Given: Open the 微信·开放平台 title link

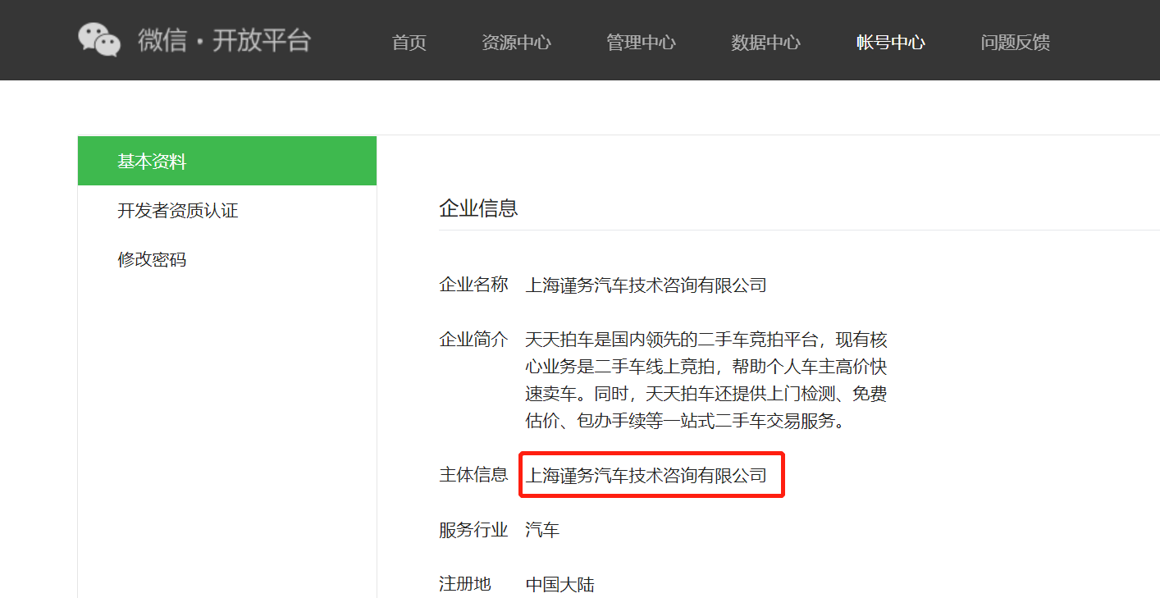Looking at the screenshot, I should (225, 41).
